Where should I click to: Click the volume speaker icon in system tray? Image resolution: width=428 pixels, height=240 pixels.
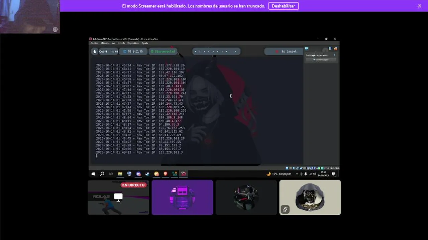pos(315,174)
